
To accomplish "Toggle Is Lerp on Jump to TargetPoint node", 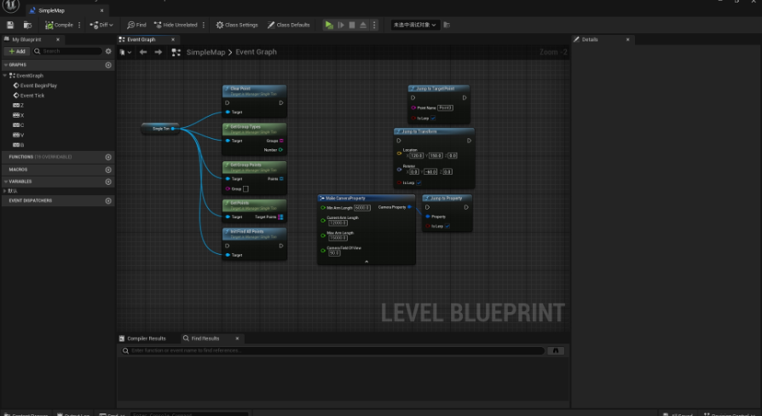I will pos(433,118).
